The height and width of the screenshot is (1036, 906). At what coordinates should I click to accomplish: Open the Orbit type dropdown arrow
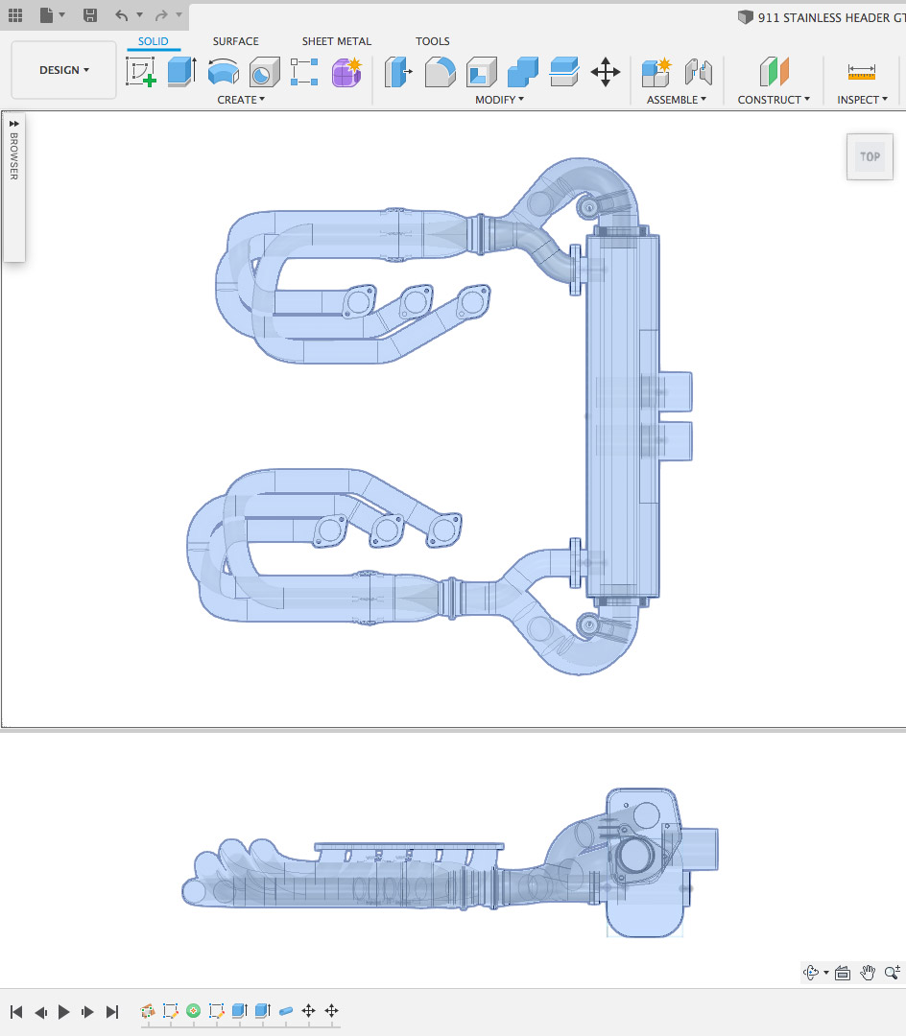pos(826,973)
